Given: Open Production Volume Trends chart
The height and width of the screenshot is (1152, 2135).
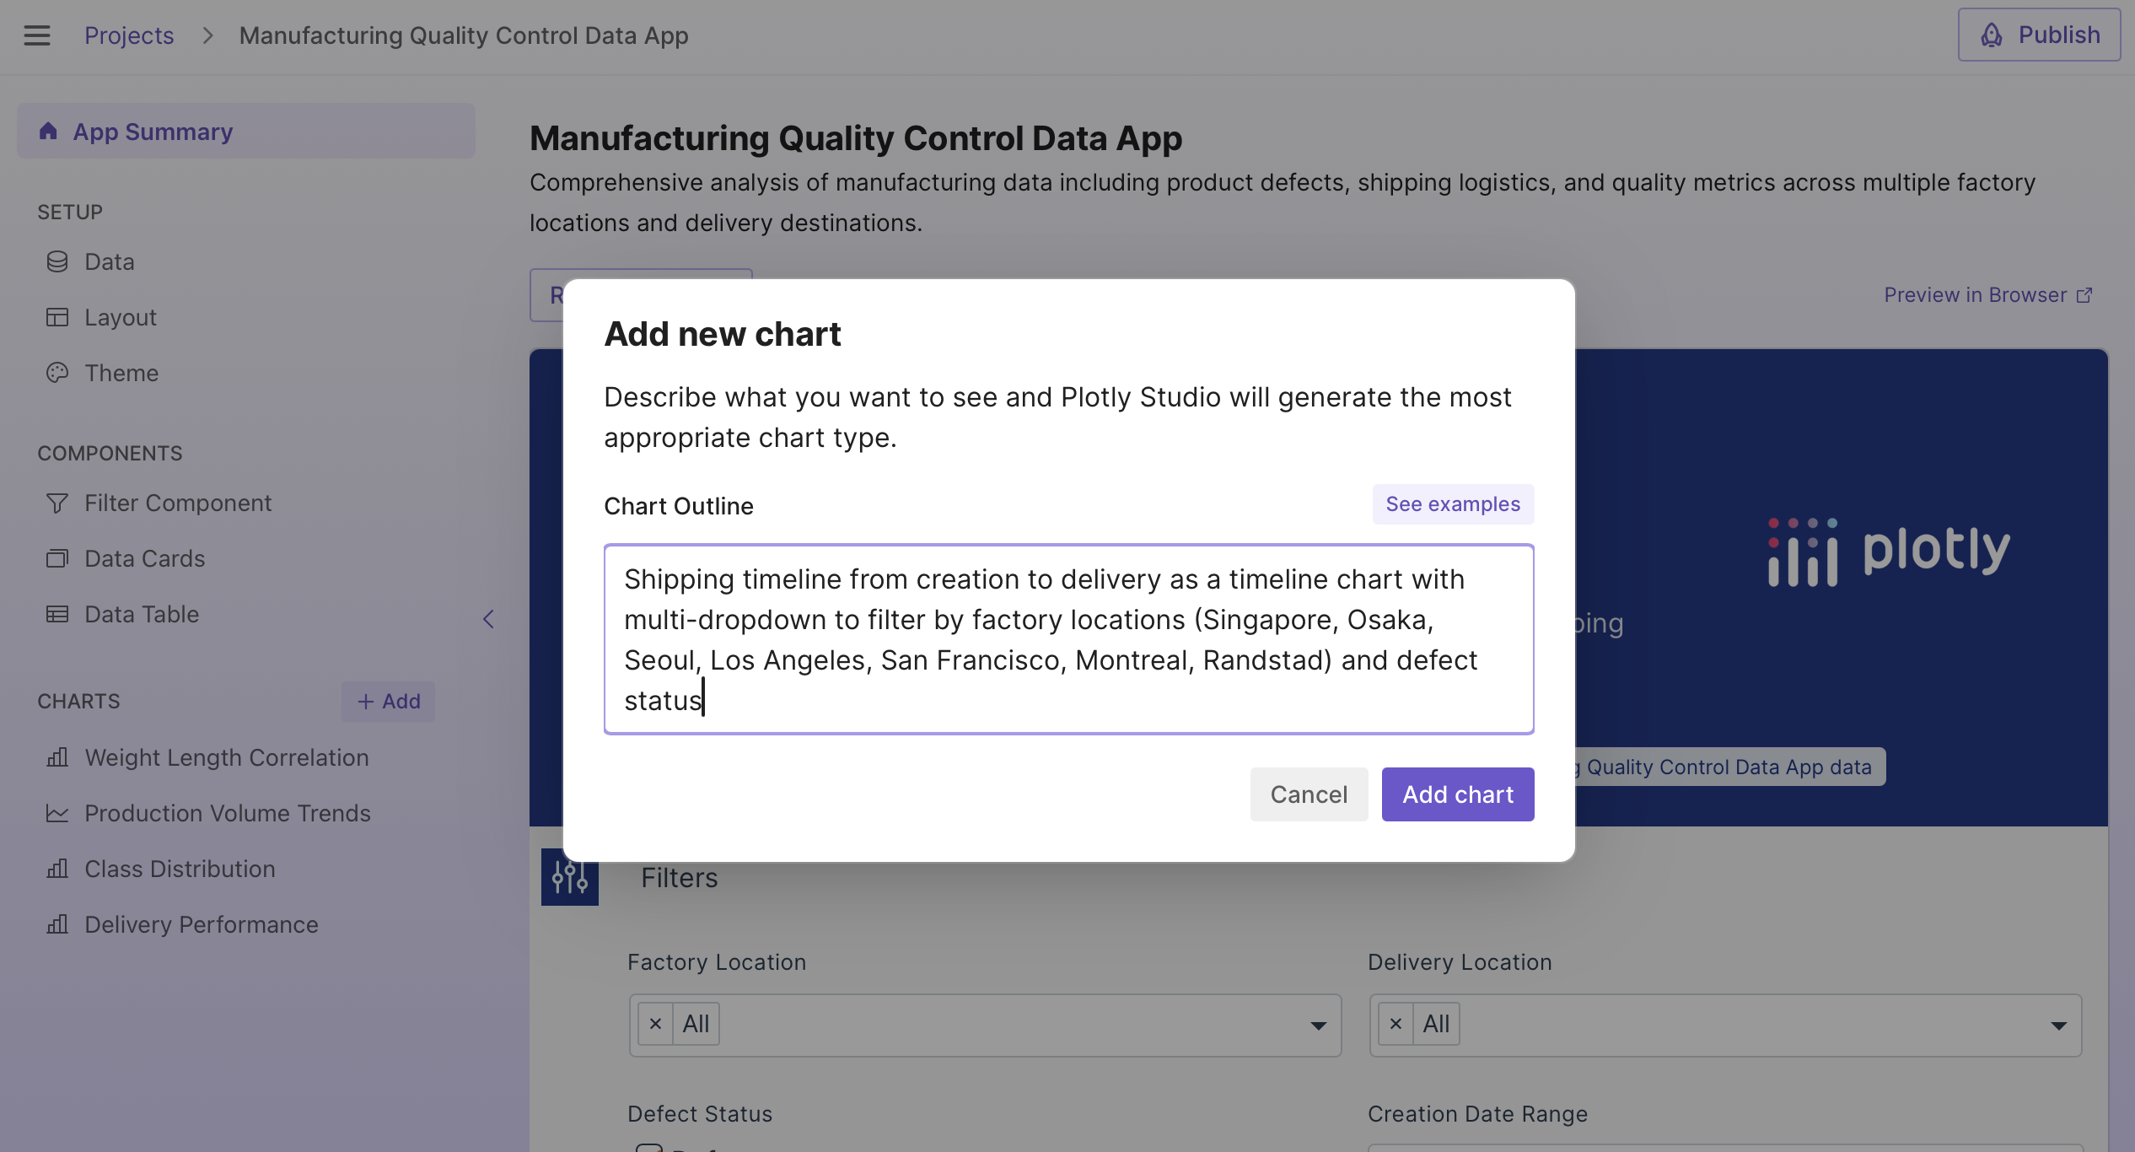Looking at the screenshot, I should click(228, 813).
